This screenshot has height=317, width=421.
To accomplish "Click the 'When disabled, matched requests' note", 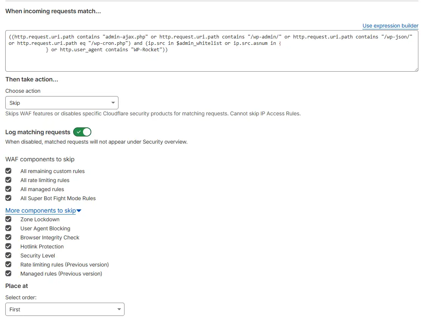I will coord(97,142).
